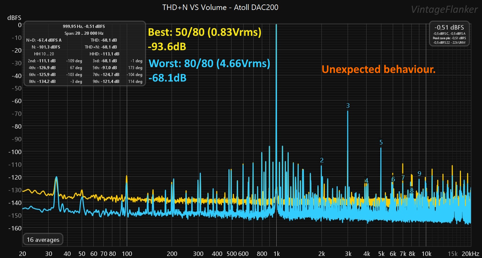Click the large -0,51 dBFS level readout
The height and width of the screenshot is (258, 482).
tap(449, 28)
